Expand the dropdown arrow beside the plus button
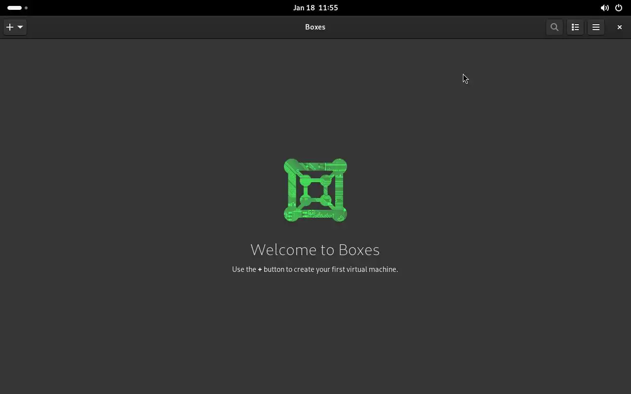The height and width of the screenshot is (394, 631). (x=20, y=27)
